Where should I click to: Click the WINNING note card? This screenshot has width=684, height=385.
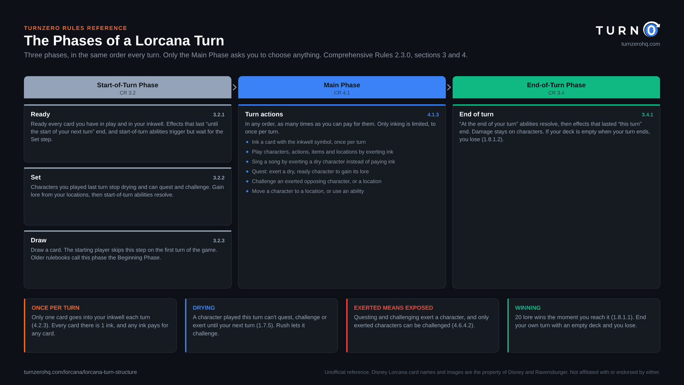click(x=584, y=326)
